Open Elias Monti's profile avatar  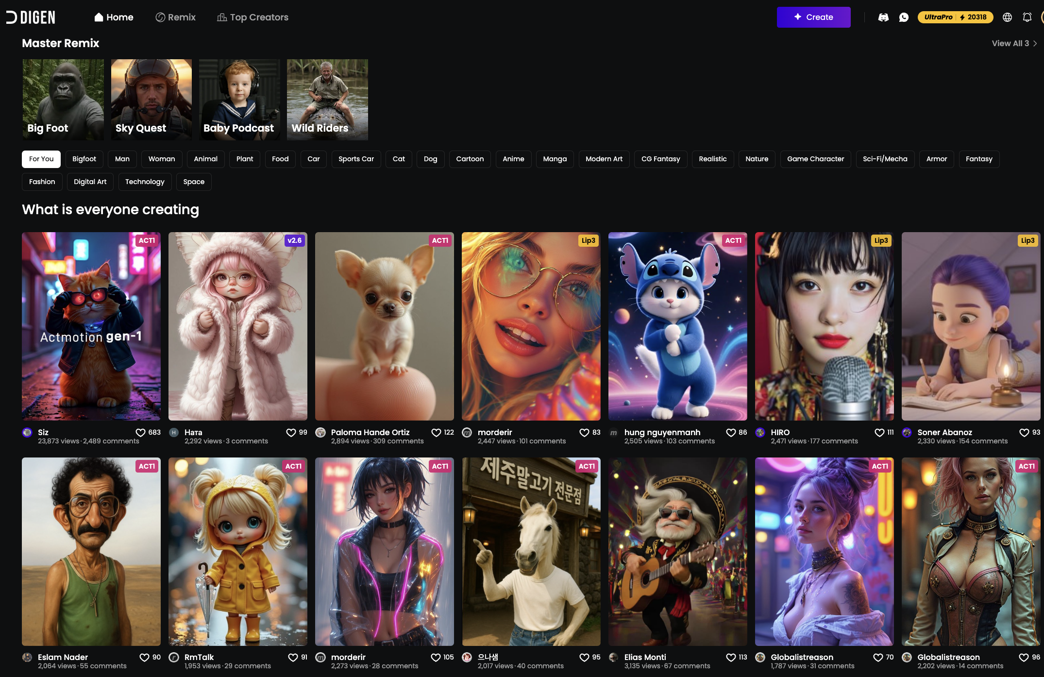(x=614, y=657)
